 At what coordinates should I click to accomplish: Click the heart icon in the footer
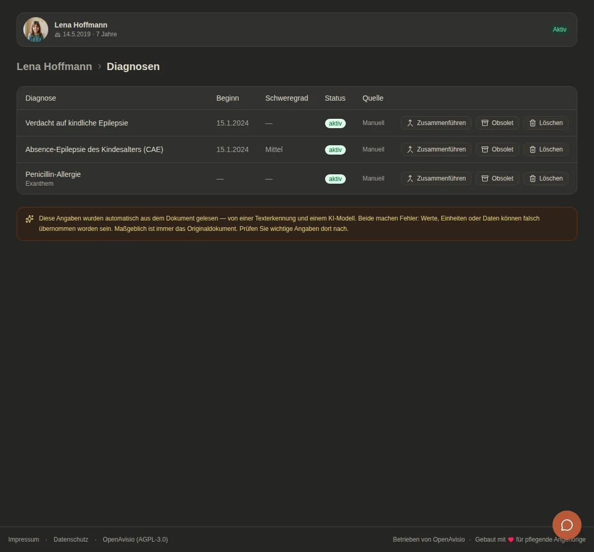(510, 540)
